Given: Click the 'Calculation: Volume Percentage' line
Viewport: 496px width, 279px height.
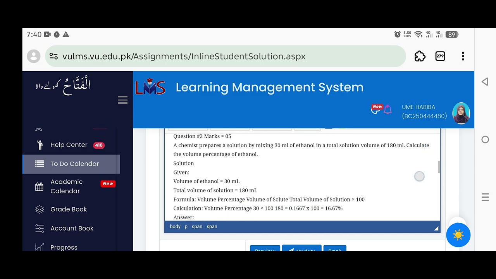Looking at the screenshot, I should [258, 208].
